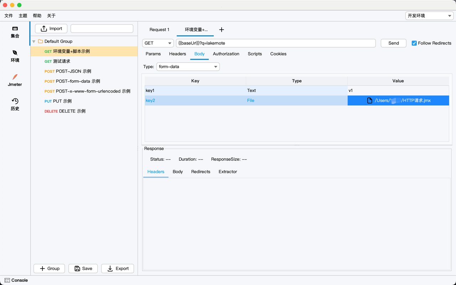
Task: Switch to the Request 1 tab
Action: click(159, 30)
